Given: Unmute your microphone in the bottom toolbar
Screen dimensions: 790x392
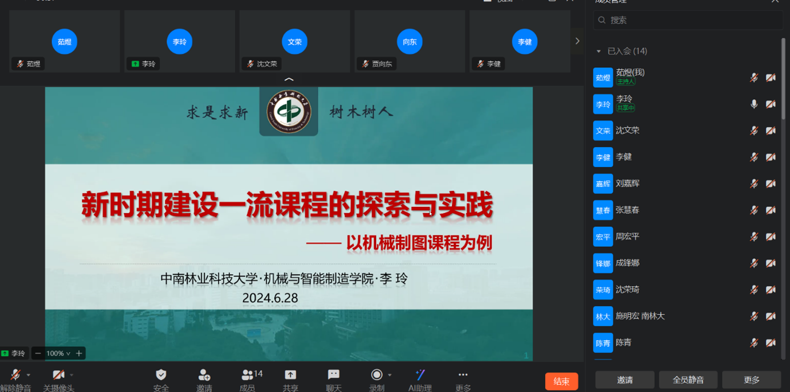Looking at the screenshot, I should coord(15,375).
